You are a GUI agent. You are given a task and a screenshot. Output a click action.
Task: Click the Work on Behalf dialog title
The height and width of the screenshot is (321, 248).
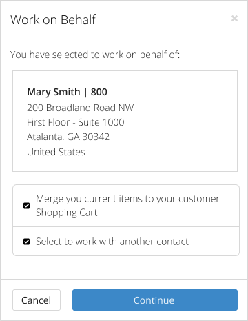tap(53, 20)
